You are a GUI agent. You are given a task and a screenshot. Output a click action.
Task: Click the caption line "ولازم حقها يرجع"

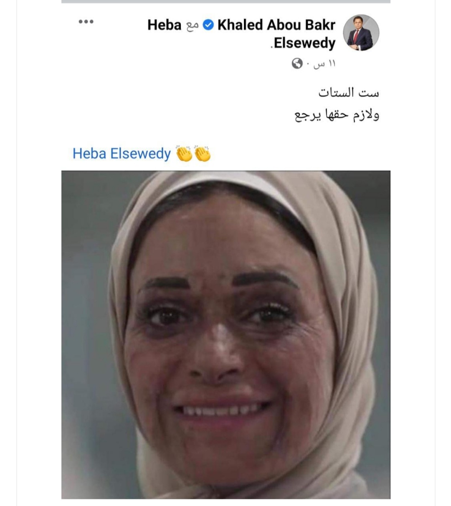pos(337,115)
